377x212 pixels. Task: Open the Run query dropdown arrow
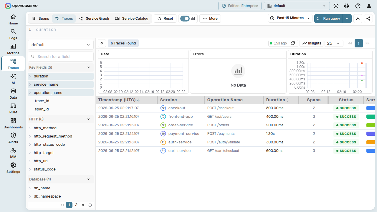coord(347,19)
